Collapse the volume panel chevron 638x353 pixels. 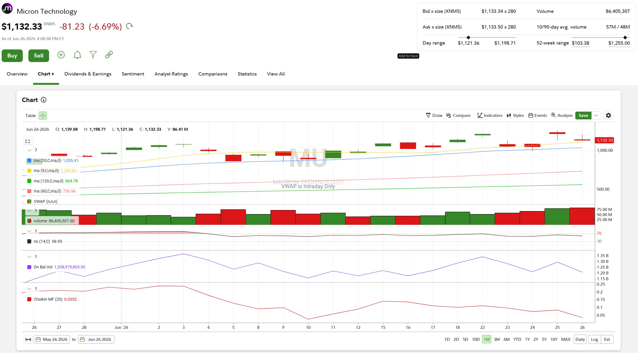[x=29, y=211]
